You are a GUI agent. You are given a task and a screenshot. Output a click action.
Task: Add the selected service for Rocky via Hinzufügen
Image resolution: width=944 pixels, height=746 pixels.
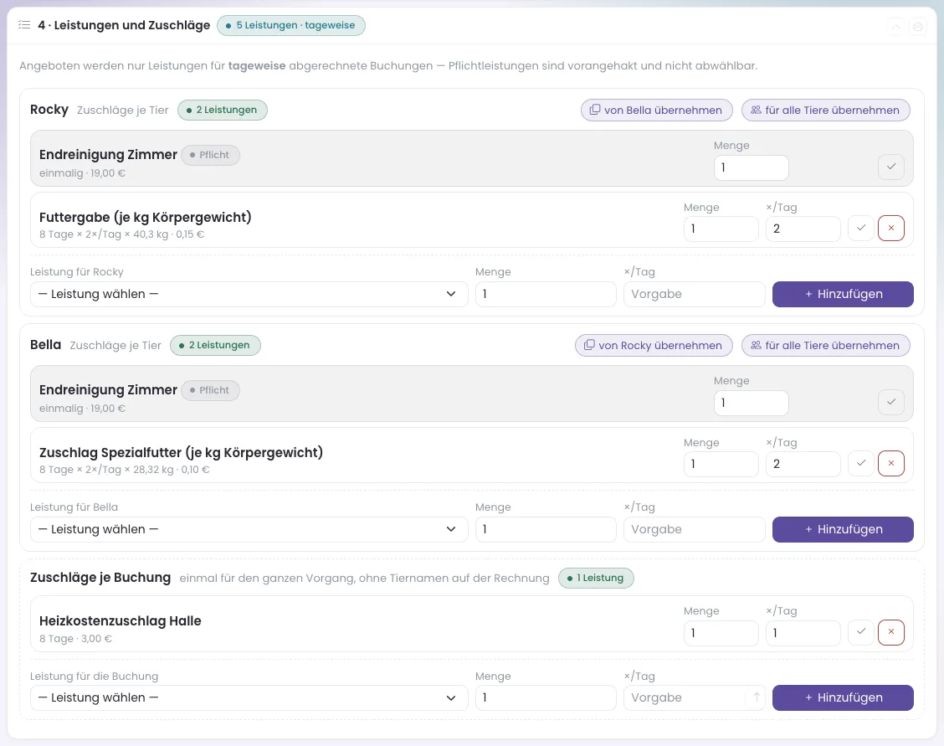pyautogui.click(x=843, y=294)
